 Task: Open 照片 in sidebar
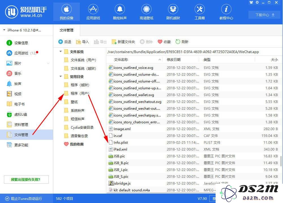point(14,63)
